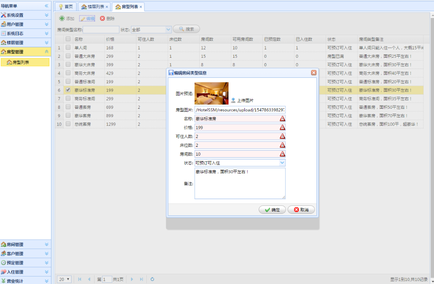The width and height of the screenshot is (434, 284).
Task: Open the page size dropdown showing 20
Action: (64, 279)
